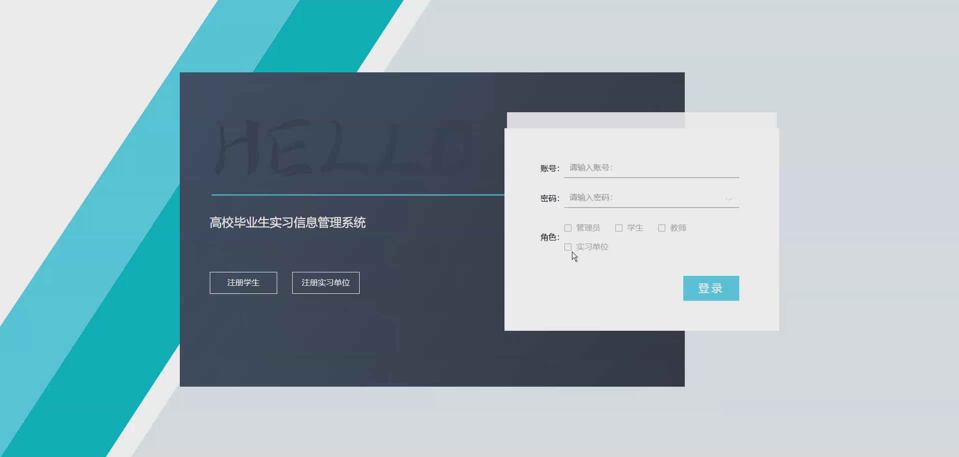Enable the 管理员 role checkbox
Viewport: 959px width, 457px height.
point(567,228)
